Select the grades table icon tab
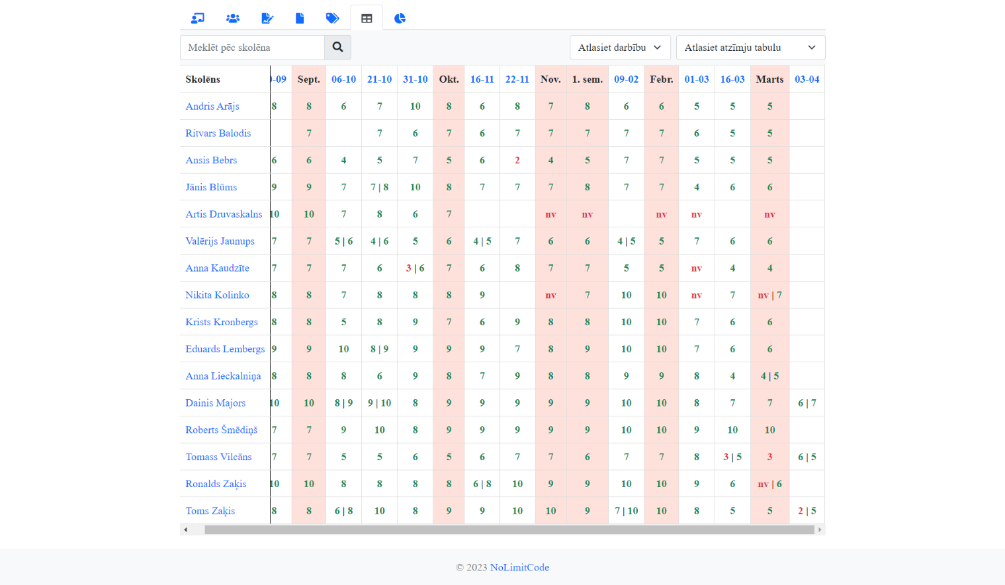The height and width of the screenshot is (585, 1005). tap(367, 19)
